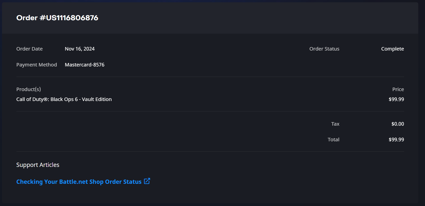Click the $99.99 total amount

(x=396, y=139)
